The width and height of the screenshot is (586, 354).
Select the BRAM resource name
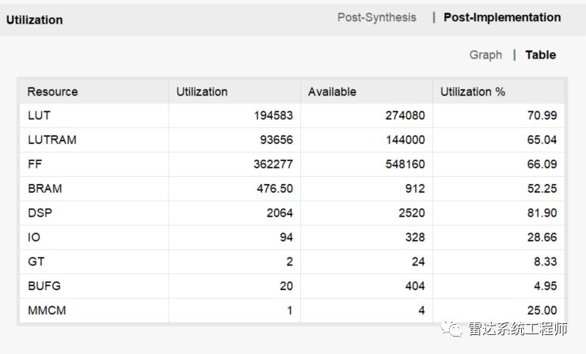[x=44, y=189]
